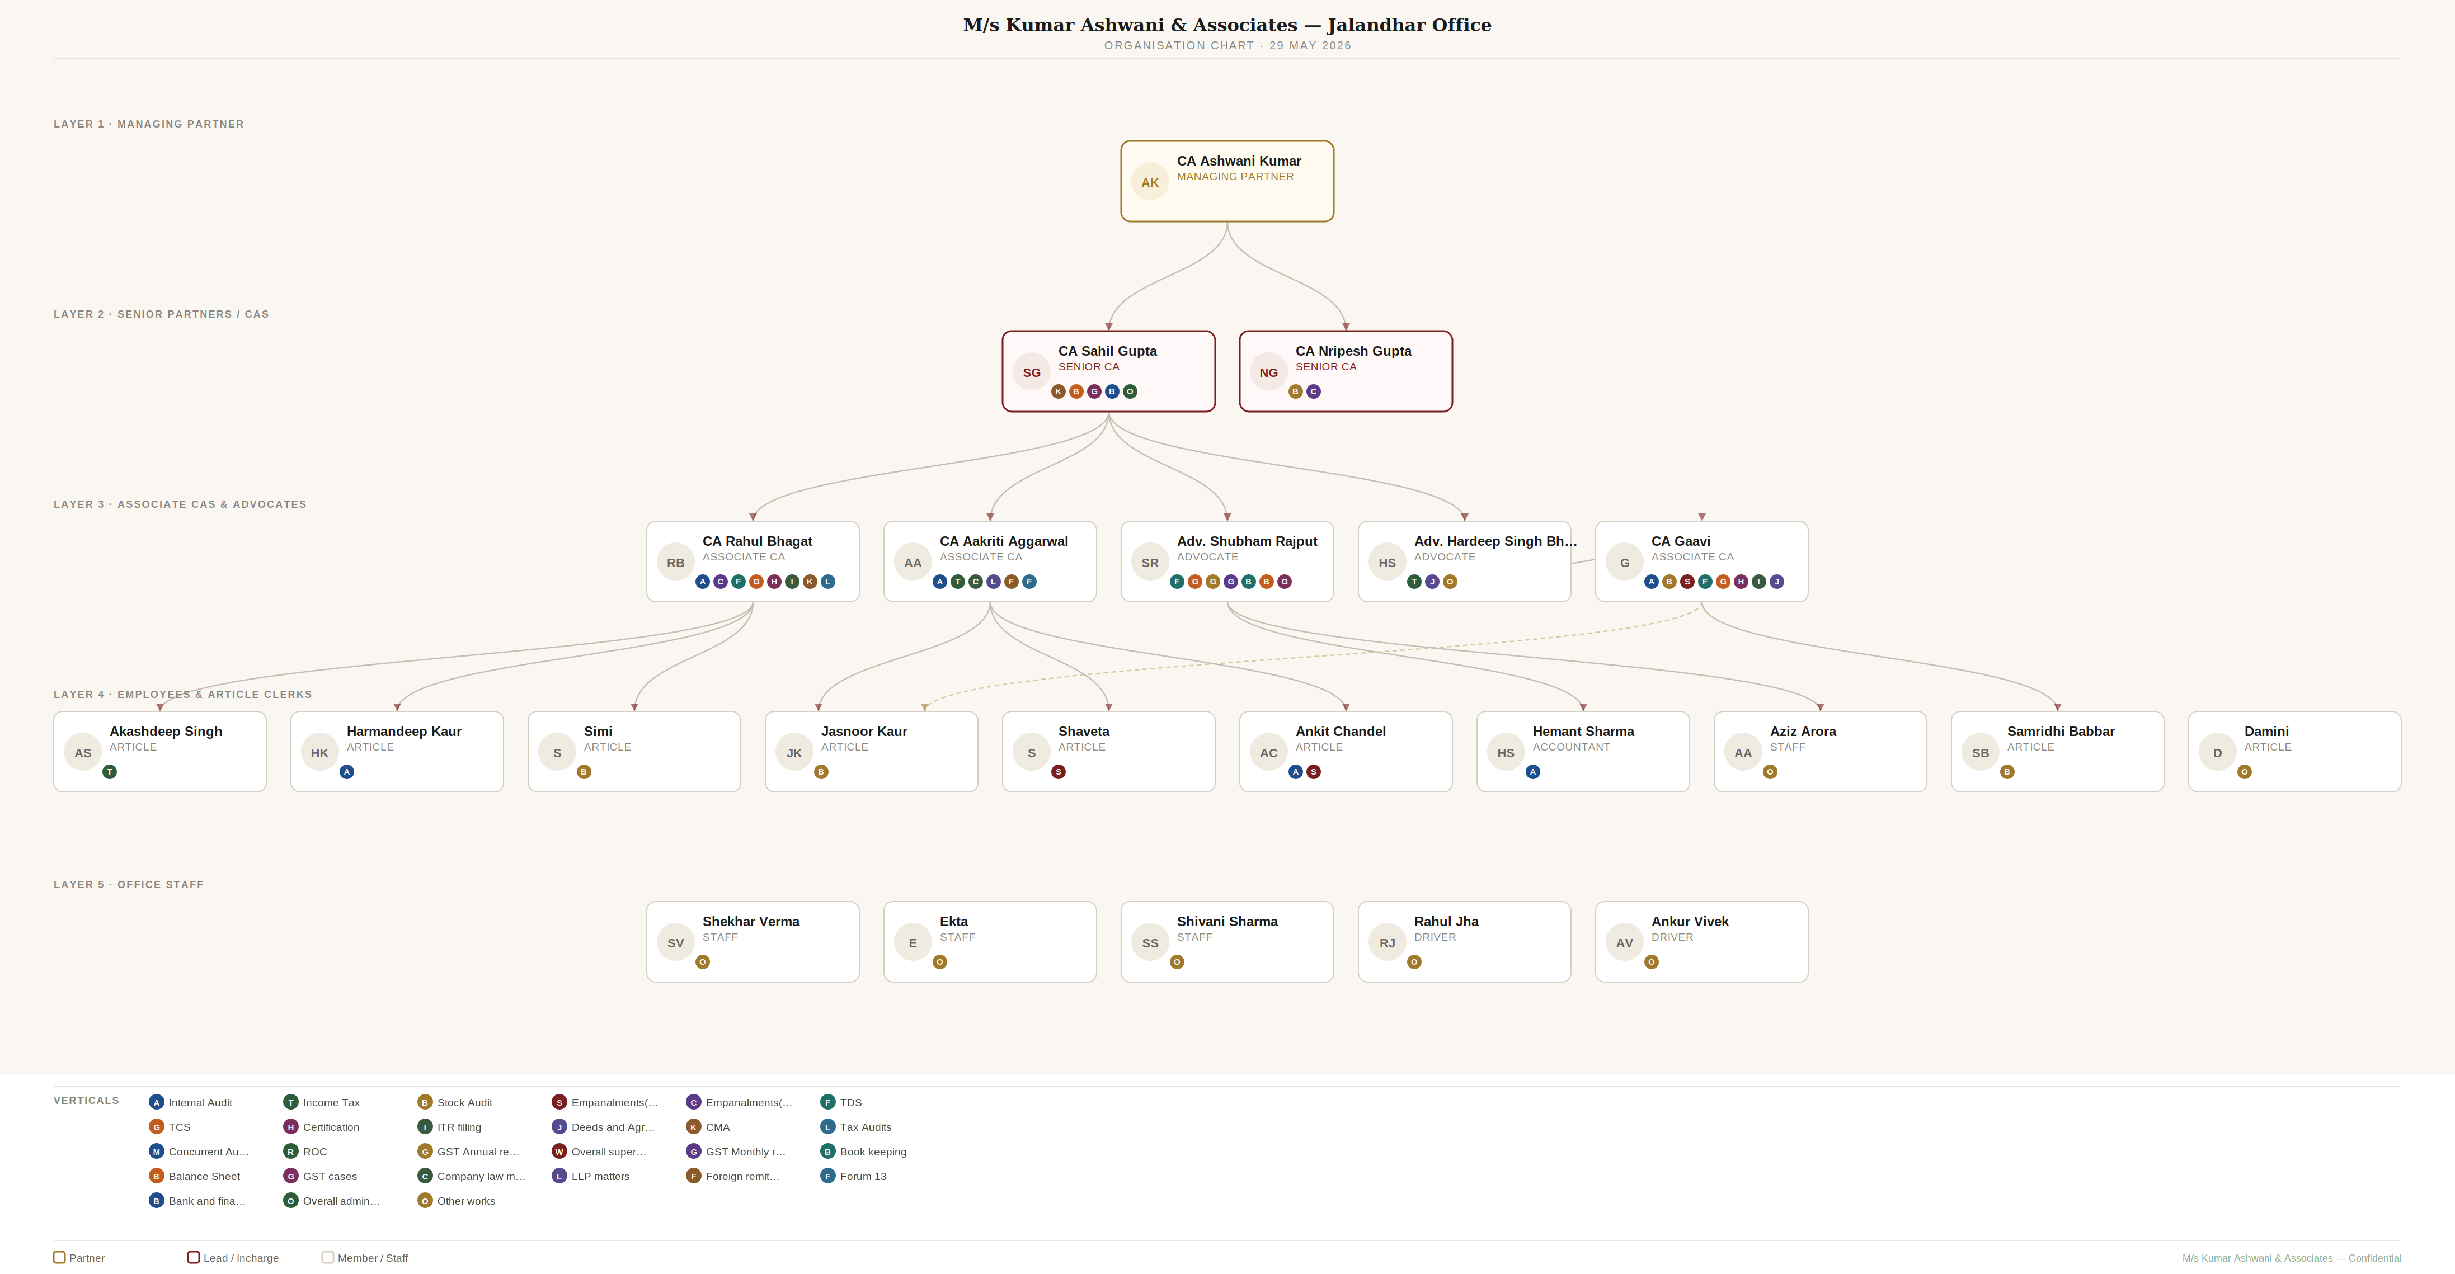Viewport: 2455px width, 1274px height.
Task: Select Forum 13 in the verticals legend
Action: (x=853, y=1177)
